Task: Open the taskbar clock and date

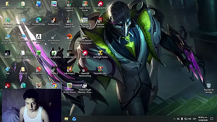Action: pyautogui.click(x=203, y=119)
